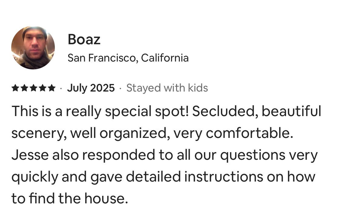
Task: Select the middle third rating star
Action: coord(33,88)
